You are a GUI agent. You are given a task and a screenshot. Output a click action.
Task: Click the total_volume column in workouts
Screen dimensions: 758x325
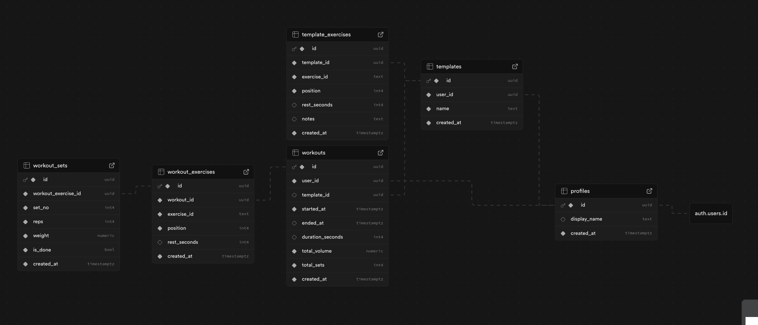pos(337,251)
